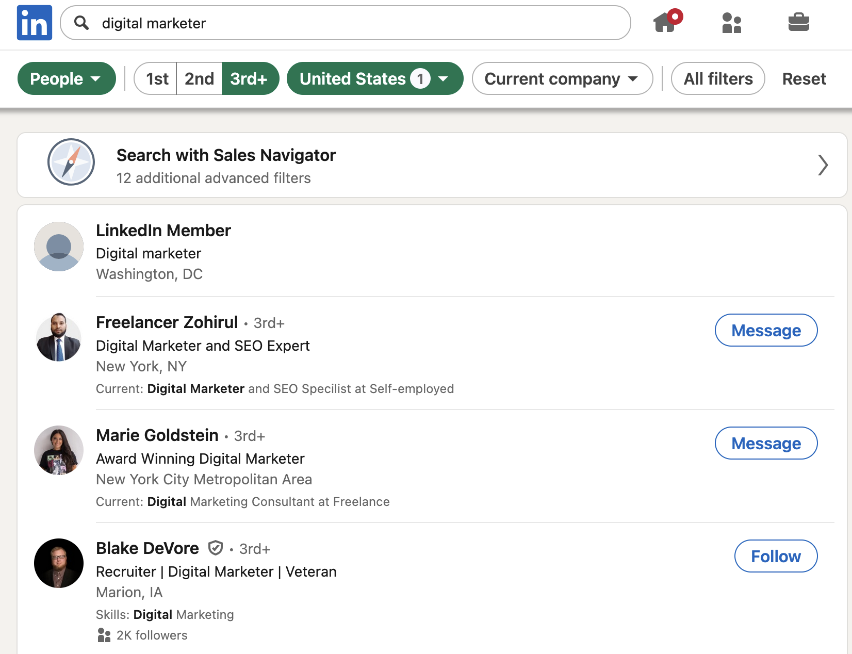Image resolution: width=852 pixels, height=654 pixels.
Task: Click Freelancer Zohirul's profile photo
Action: pos(59,337)
